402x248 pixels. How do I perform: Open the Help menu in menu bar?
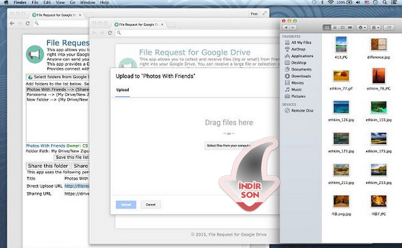[x=105, y=3]
